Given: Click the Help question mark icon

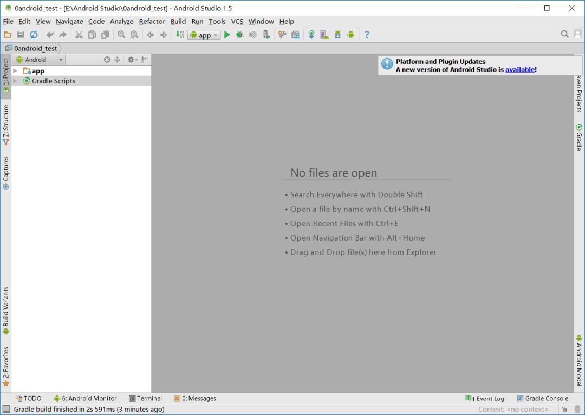Looking at the screenshot, I should [367, 35].
